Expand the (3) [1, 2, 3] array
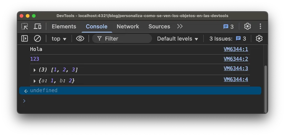Image resolution: width=285 pixels, height=136 pixels. click(34, 70)
